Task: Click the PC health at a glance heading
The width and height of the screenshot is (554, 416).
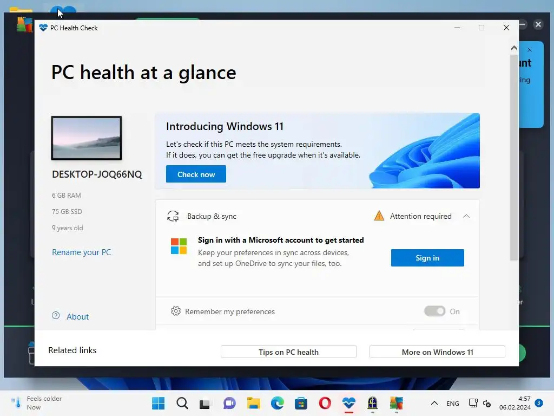Action: pos(144,73)
